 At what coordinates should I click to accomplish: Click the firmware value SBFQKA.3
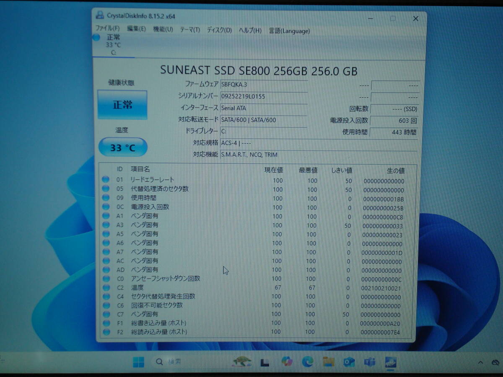coord(264,85)
